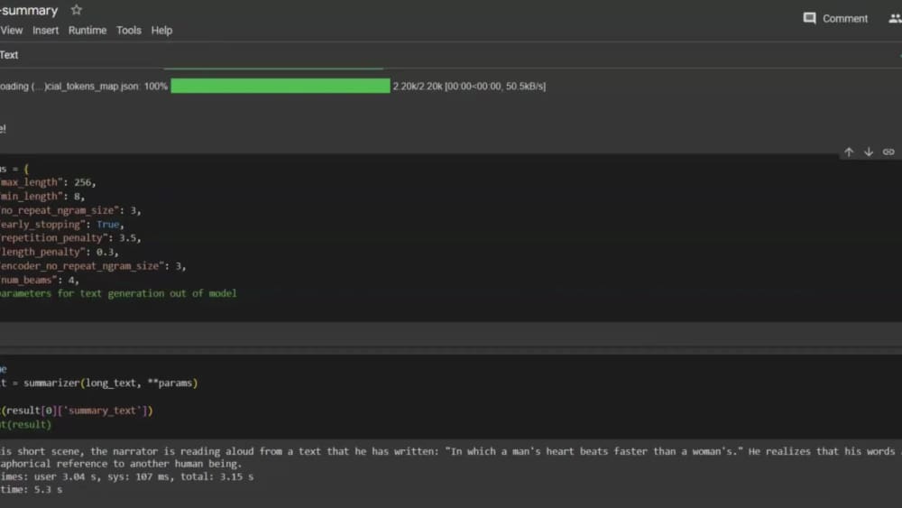Click the cial_tokens_map.json 100% label
Screen dimensions: 902x508
(84, 87)
